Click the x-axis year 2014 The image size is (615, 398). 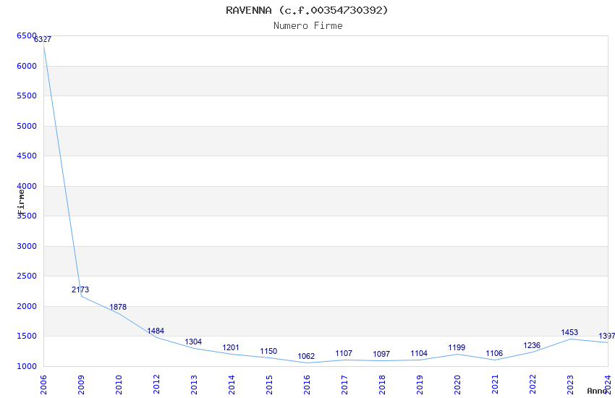pyautogui.click(x=232, y=385)
